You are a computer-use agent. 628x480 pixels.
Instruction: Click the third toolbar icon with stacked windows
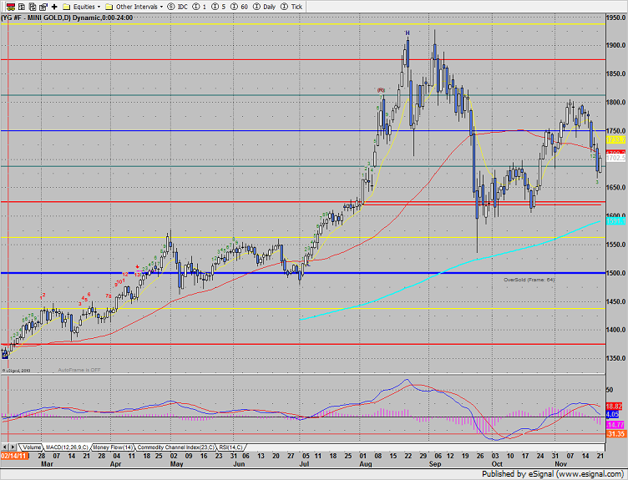pyautogui.click(x=33, y=7)
